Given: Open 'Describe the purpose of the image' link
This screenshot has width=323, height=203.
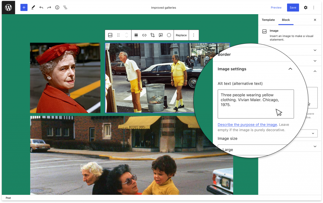Looking at the screenshot, I should (x=247, y=125).
